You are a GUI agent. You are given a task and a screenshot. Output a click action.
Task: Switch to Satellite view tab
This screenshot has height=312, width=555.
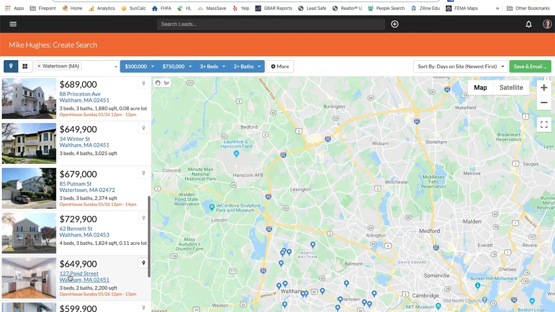click(x=511, y=88)
